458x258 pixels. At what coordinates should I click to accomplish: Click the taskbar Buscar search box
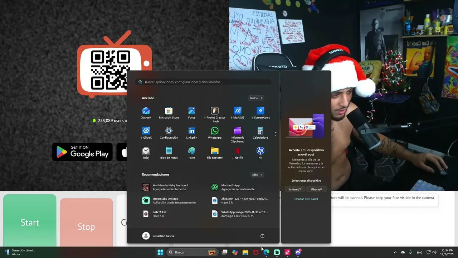tap(192, 252)
